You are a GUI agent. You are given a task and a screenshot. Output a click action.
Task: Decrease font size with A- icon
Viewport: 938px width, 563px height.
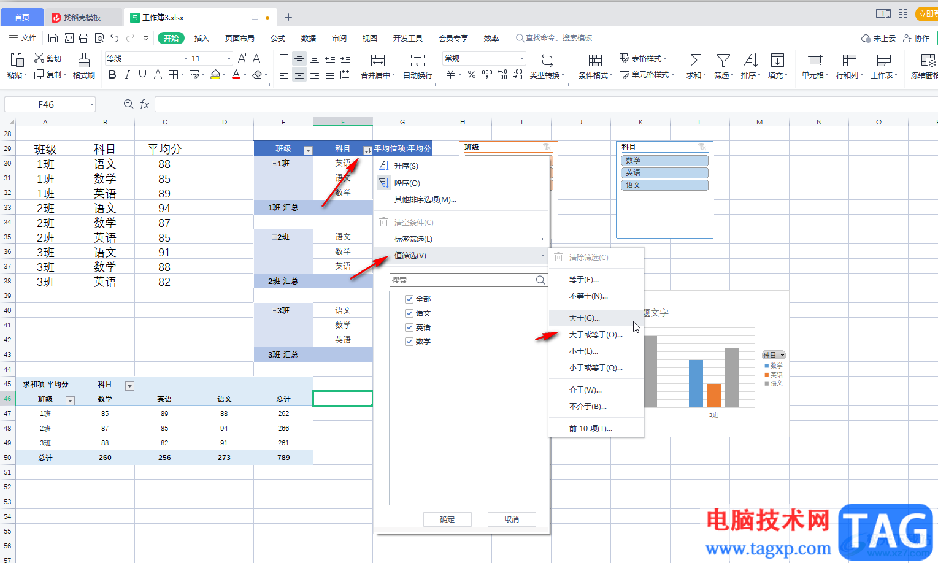click(x=258, y=58)
